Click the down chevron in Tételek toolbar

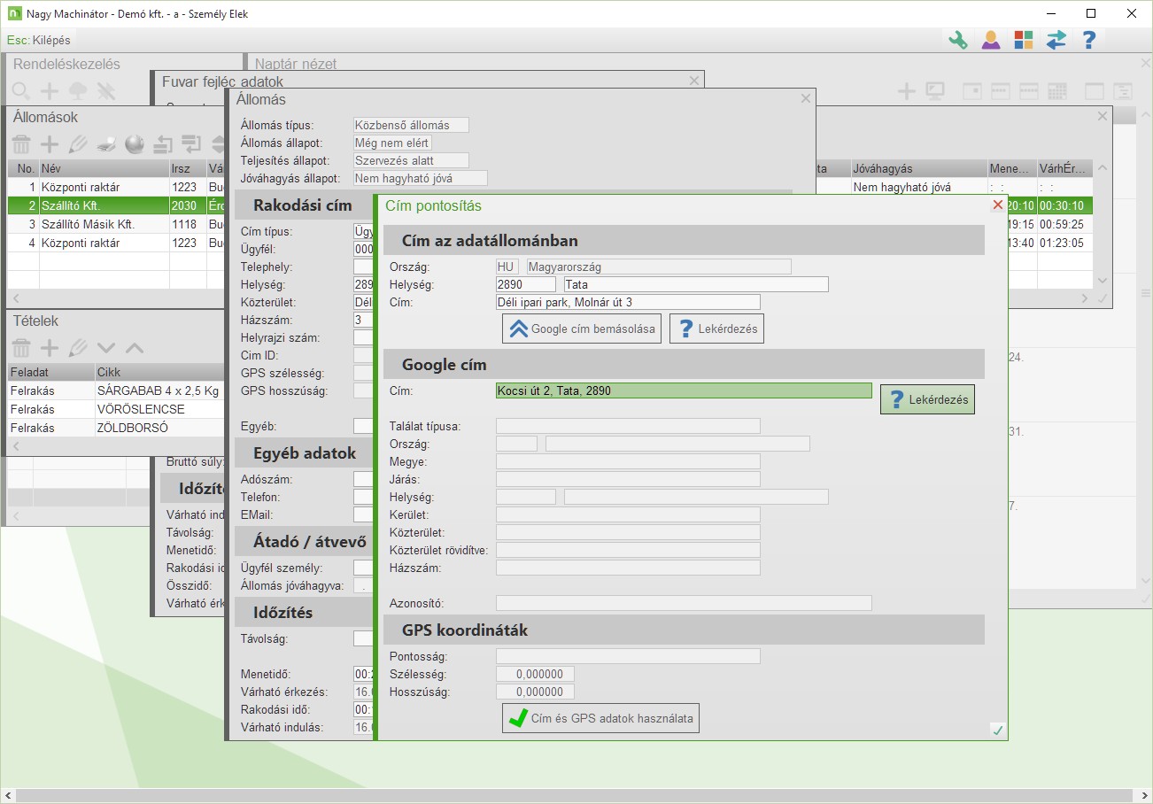[x=106, y=348]
